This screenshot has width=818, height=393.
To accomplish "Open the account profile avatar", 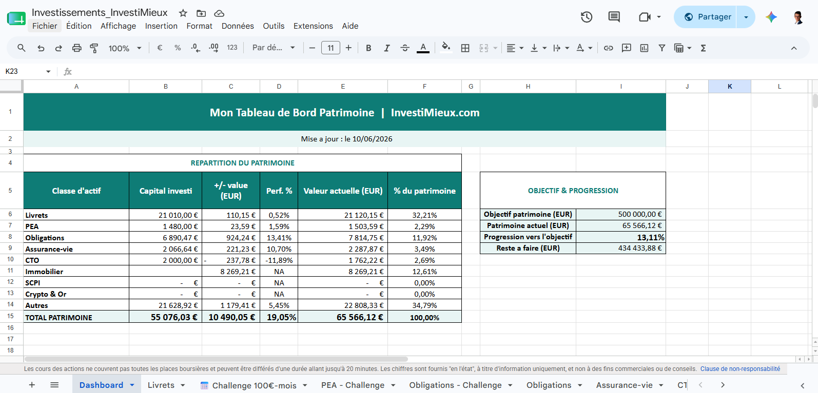I will pos(798,17).
